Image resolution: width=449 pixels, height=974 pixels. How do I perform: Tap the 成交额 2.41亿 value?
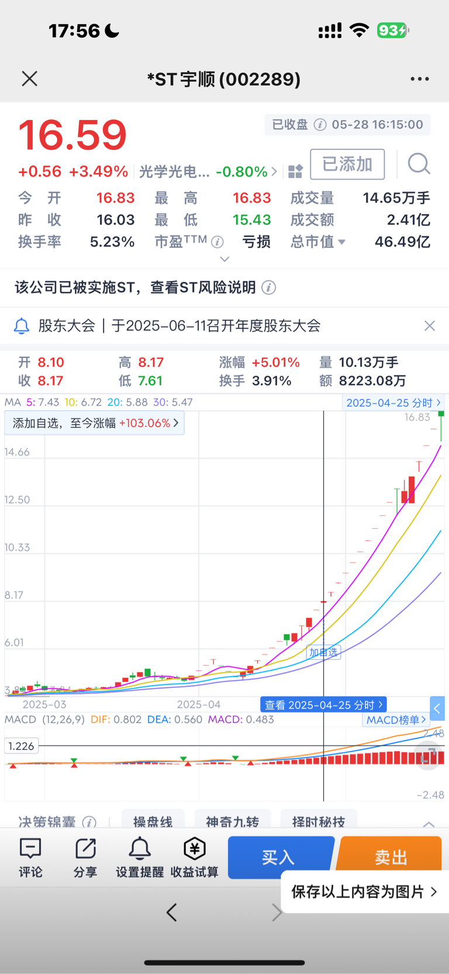click(x=408, y=220)
